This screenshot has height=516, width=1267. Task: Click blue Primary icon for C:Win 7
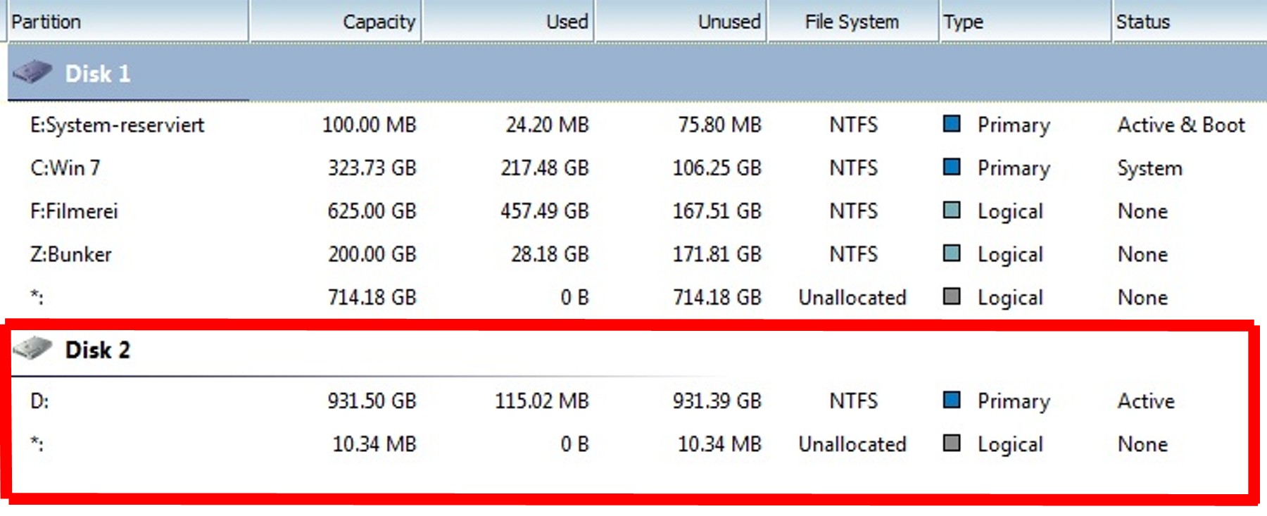pyautogui.click(x=951, y=167)
